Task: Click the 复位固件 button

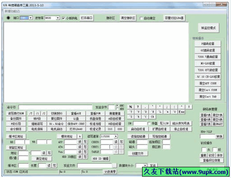Action: click(x=56, y=119)
